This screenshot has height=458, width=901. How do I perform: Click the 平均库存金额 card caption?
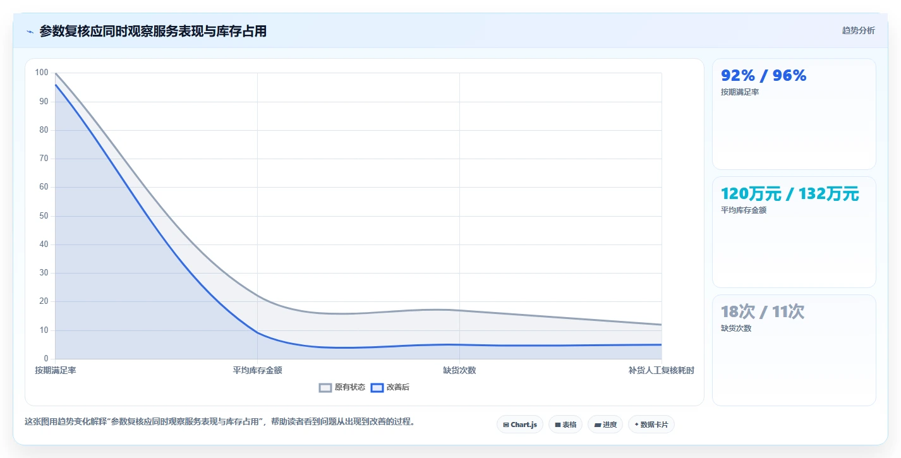[x=744, y=210]
